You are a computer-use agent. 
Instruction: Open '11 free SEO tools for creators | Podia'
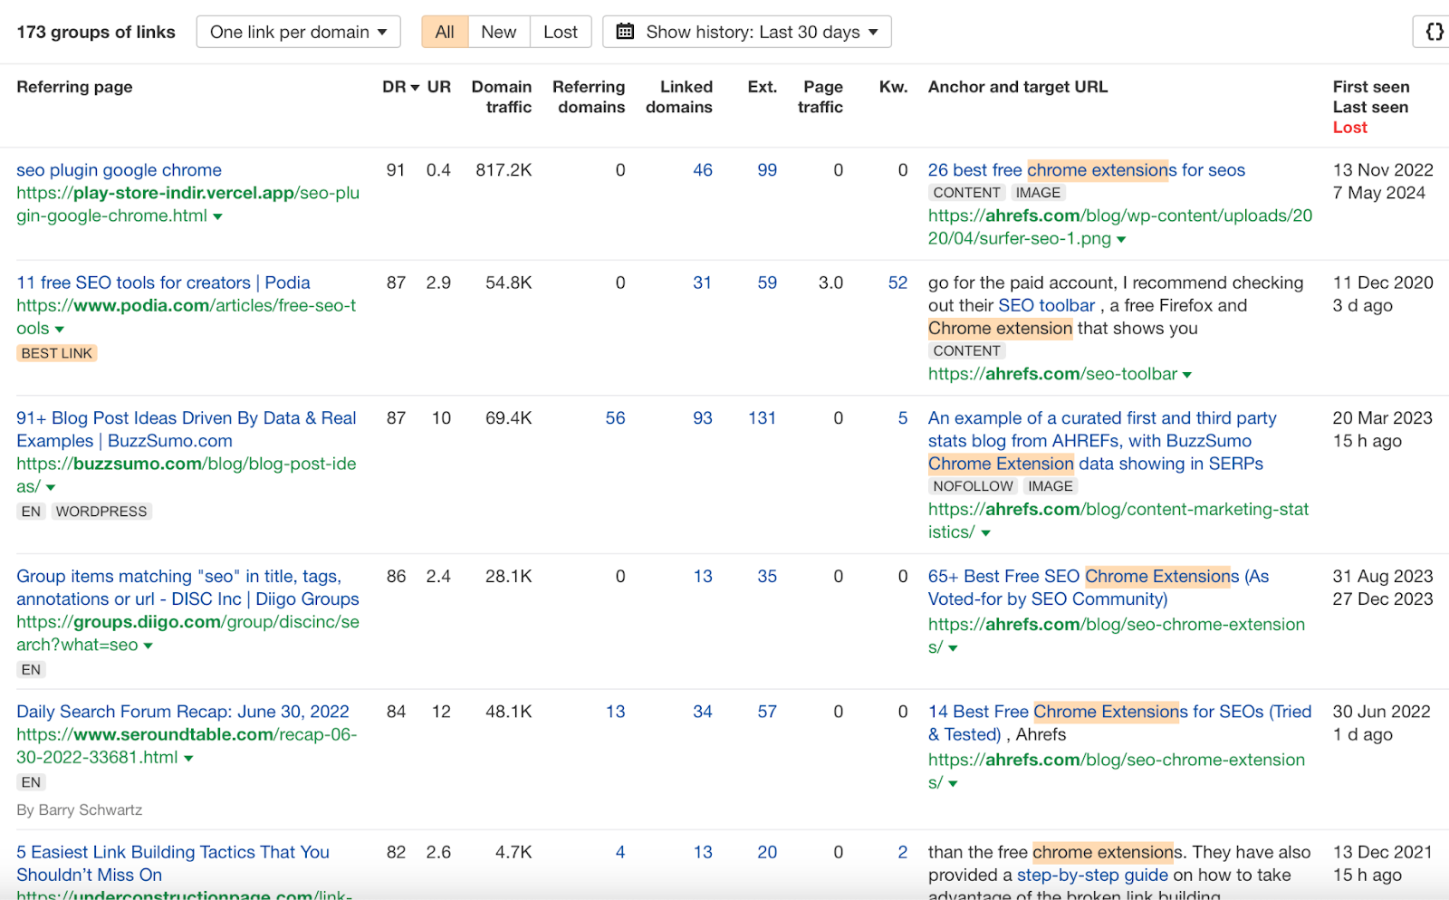(163, 282)
